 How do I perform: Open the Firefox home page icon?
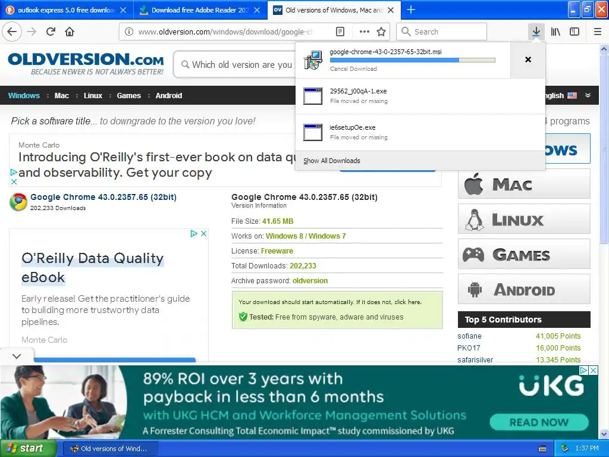(x=70, y=32)
